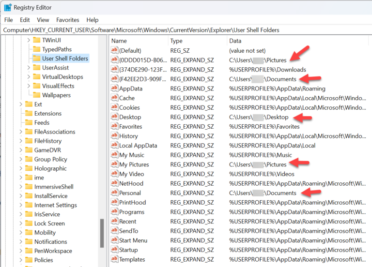
Task: Expand the TWinUI tree node
Action: (29, 40)
